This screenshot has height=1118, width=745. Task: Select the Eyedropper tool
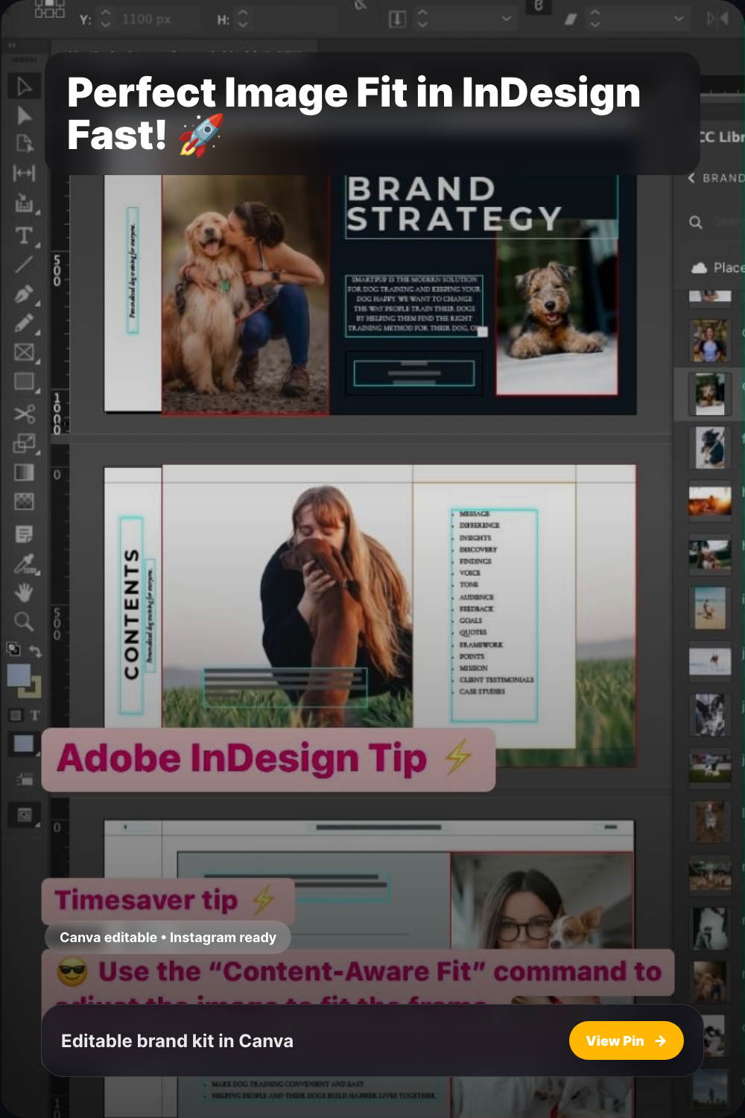[24, 563]
